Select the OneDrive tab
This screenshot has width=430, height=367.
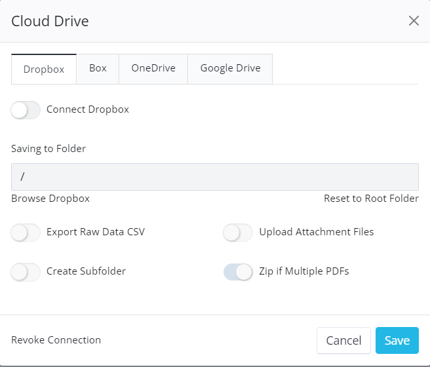tap(153, 68)
